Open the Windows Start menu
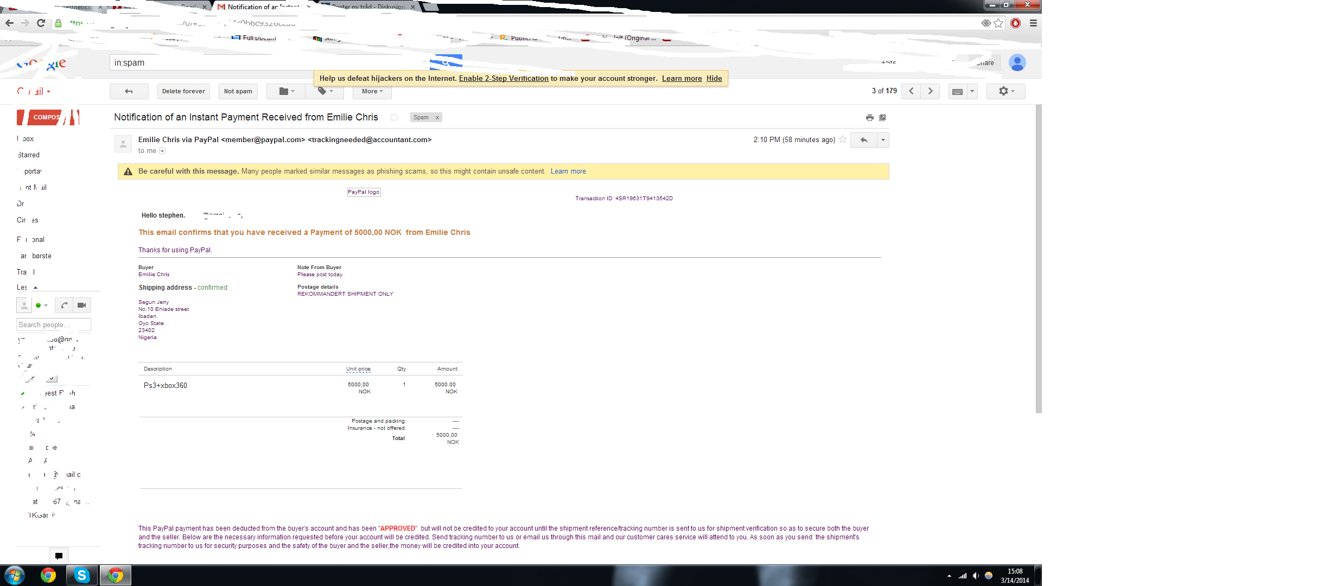The image size is (1336, 586). tap(15, 575)
